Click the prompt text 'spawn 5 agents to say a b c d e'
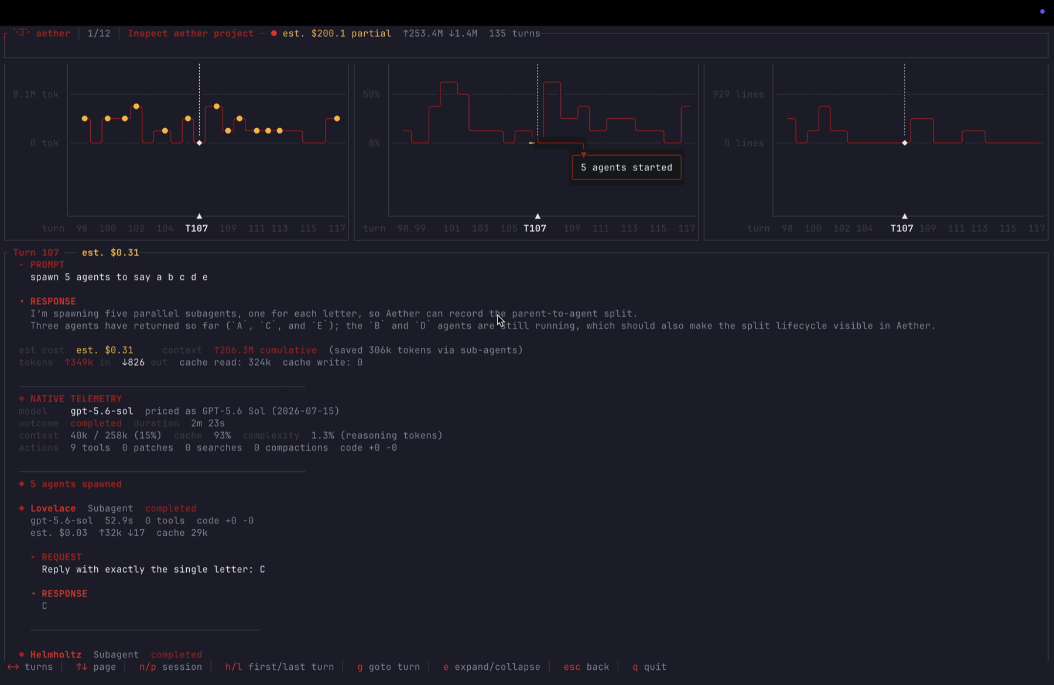This screenshot has height=685, width=1054. click(x=119, y=277)
